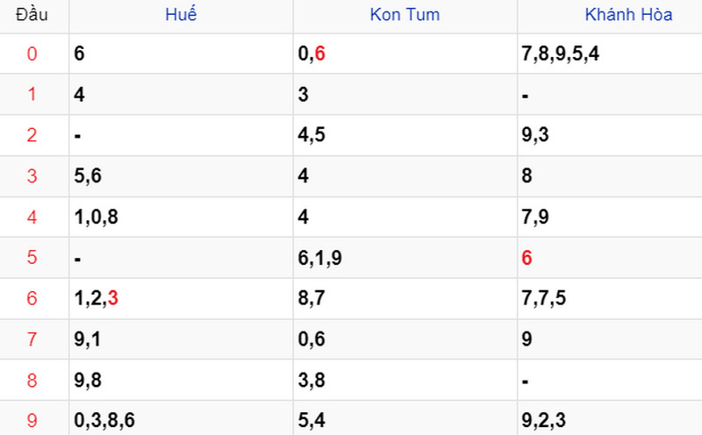Screen dimensions: 702x435
Task: Click the red 6 in Kon Tum row 0
Action: click(x=319, y=53)
